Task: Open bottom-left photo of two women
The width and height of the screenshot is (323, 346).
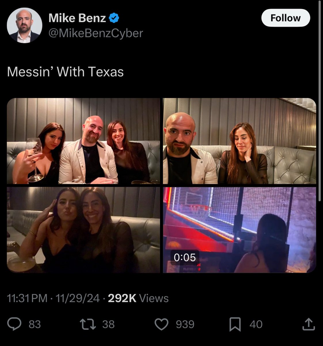Action: point(83,230)
